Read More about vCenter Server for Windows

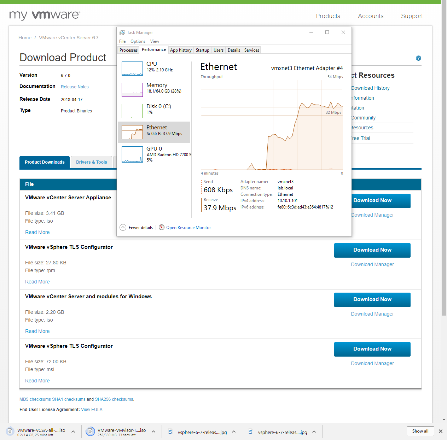(37, 331)
